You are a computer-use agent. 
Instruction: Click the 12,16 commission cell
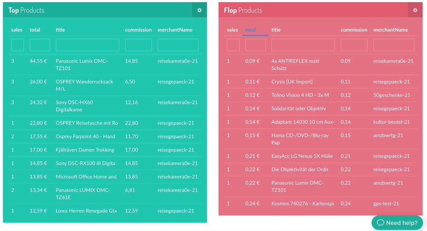tap(131, 102)
